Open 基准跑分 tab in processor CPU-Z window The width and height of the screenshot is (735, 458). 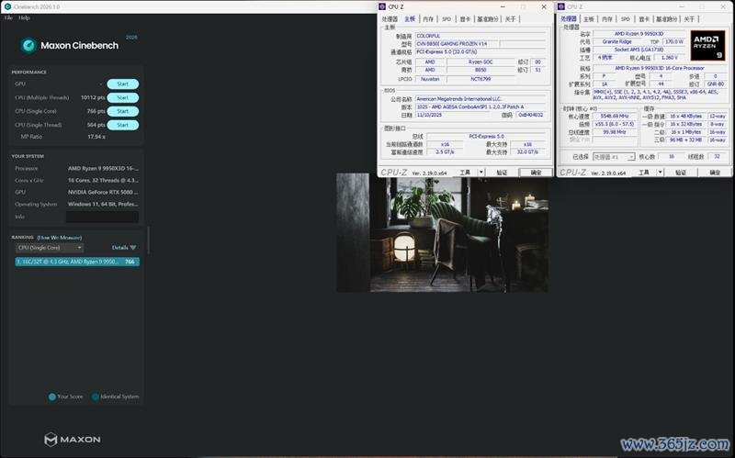pos(667,19)
